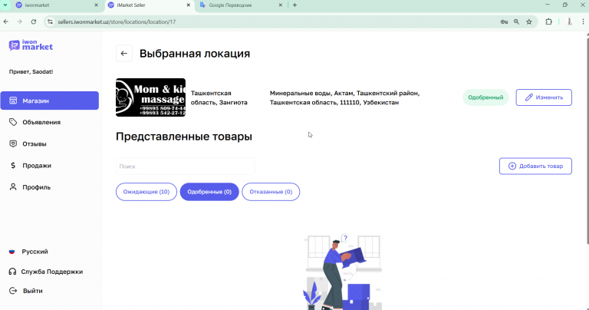Log out with Выйти
The height and width of the screenshot is (310, 589).
pos(25,291)
